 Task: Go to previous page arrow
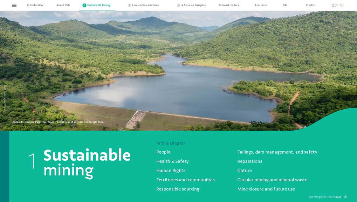pyautogui.click(x=332, y=5)
